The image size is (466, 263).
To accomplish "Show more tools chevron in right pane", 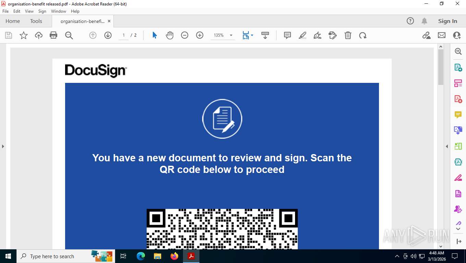I will (458, 228).
